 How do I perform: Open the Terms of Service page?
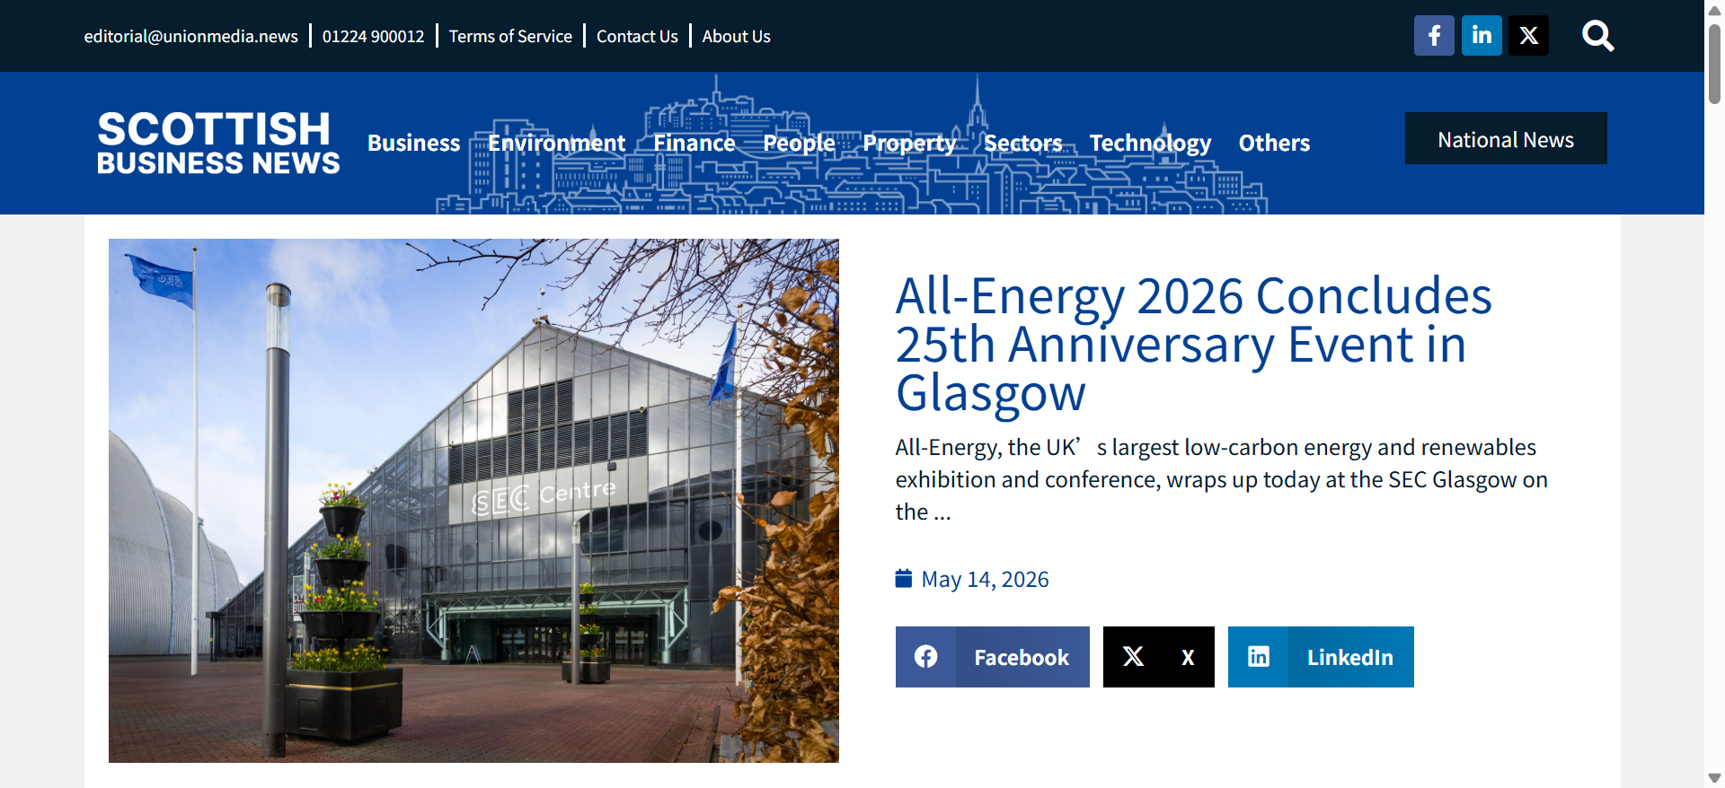point(510,36)
